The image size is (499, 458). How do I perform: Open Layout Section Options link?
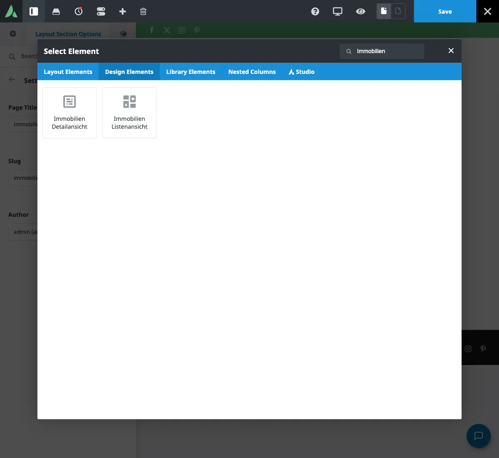[x=68, y=34]
